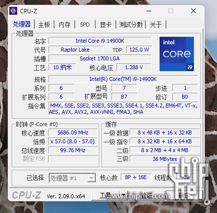Click L1 data cache 8 x 48 KB value
Image resolution: width=217 pixels, height=213 pixels.
(x=165, y=133)
